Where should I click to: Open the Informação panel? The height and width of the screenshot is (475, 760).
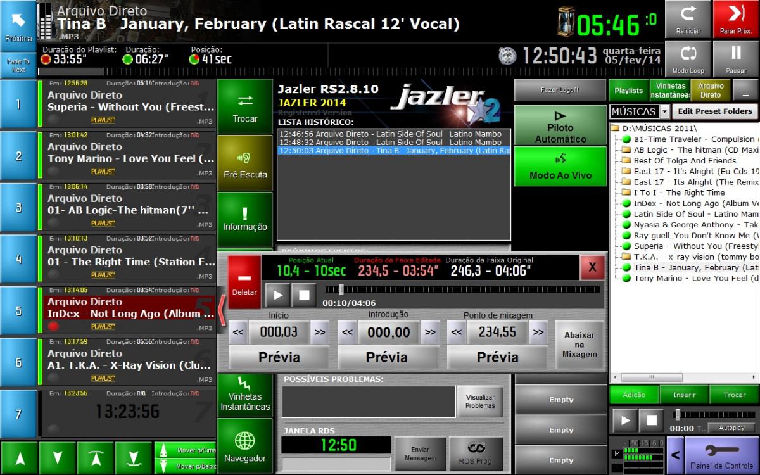245,218
